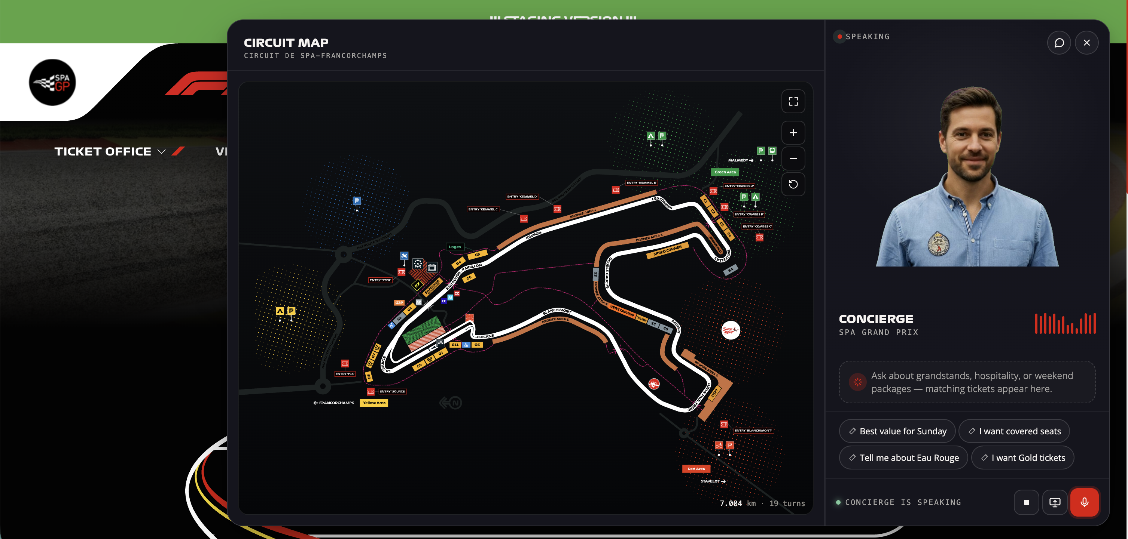Click the Entry 'Ster' label
The width and height of the screenshot is (1128, 539).
point(380,280)
